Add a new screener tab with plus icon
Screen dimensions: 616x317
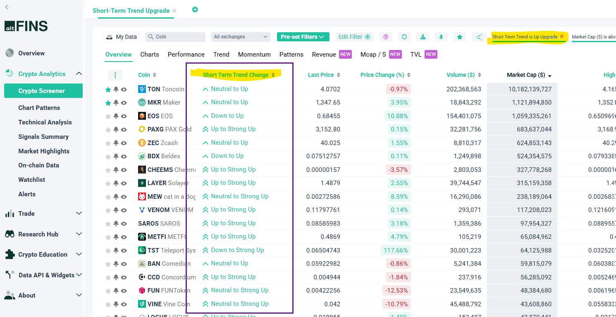click(195, 10)
